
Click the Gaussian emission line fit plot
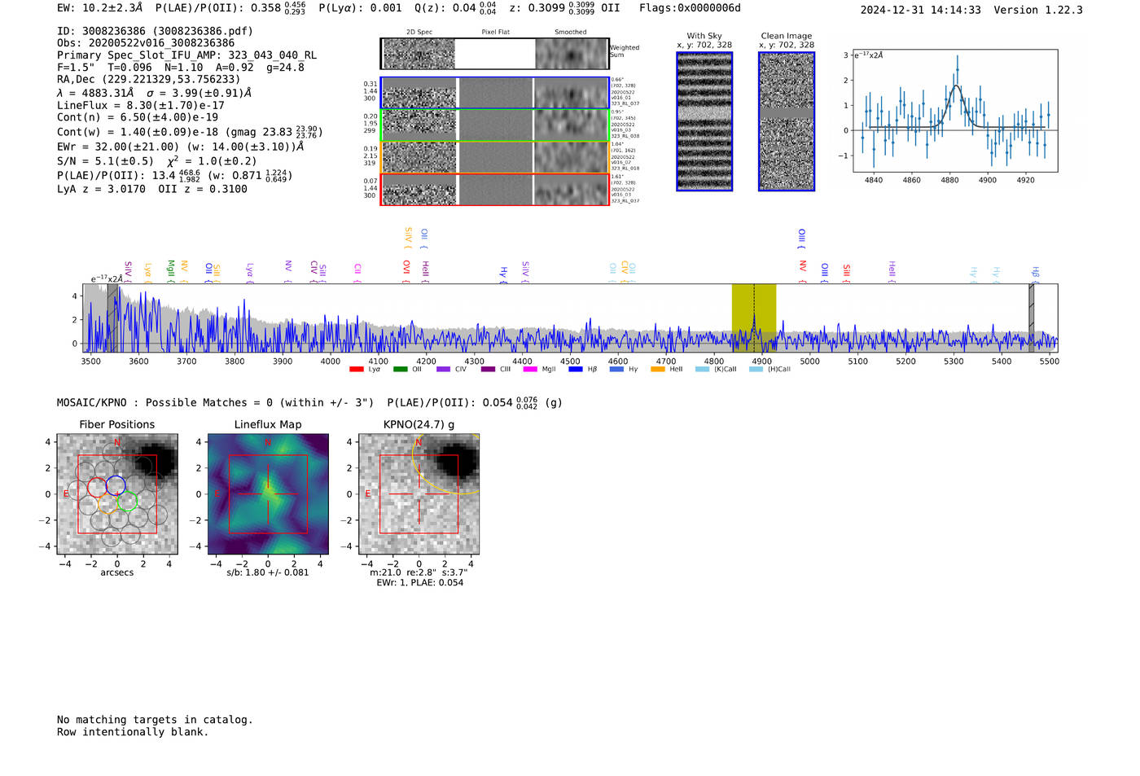pos(955,111)
